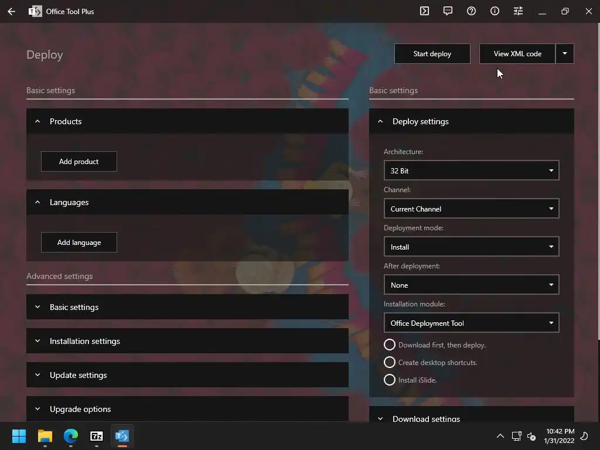
Task: Collapse the Deploy settings section
Action: click(472, 121)
